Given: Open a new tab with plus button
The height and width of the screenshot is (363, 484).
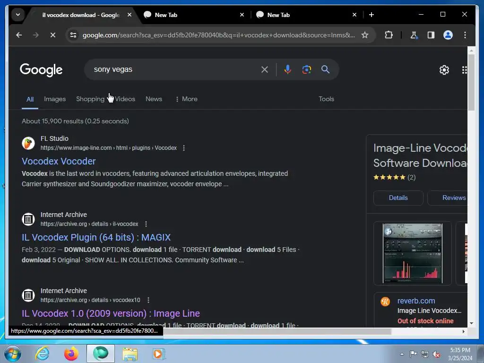Looking at the screenshot, I should point(372,15).
